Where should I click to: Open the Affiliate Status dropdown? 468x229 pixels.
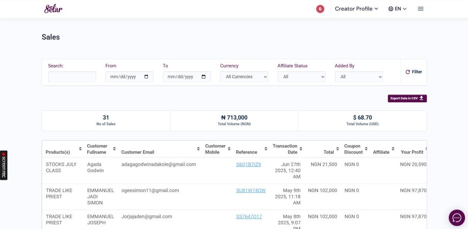pyautogui.click(x=302, y=77)
